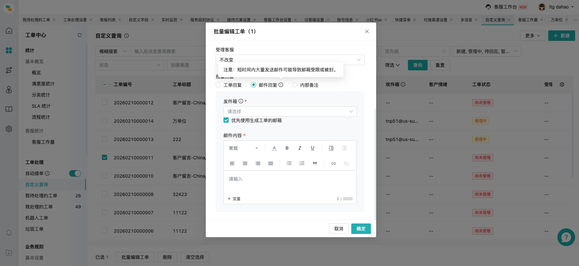Click the info icon beside 发件箱
This screenshot has width=579, height=266.
pos(241,101)
